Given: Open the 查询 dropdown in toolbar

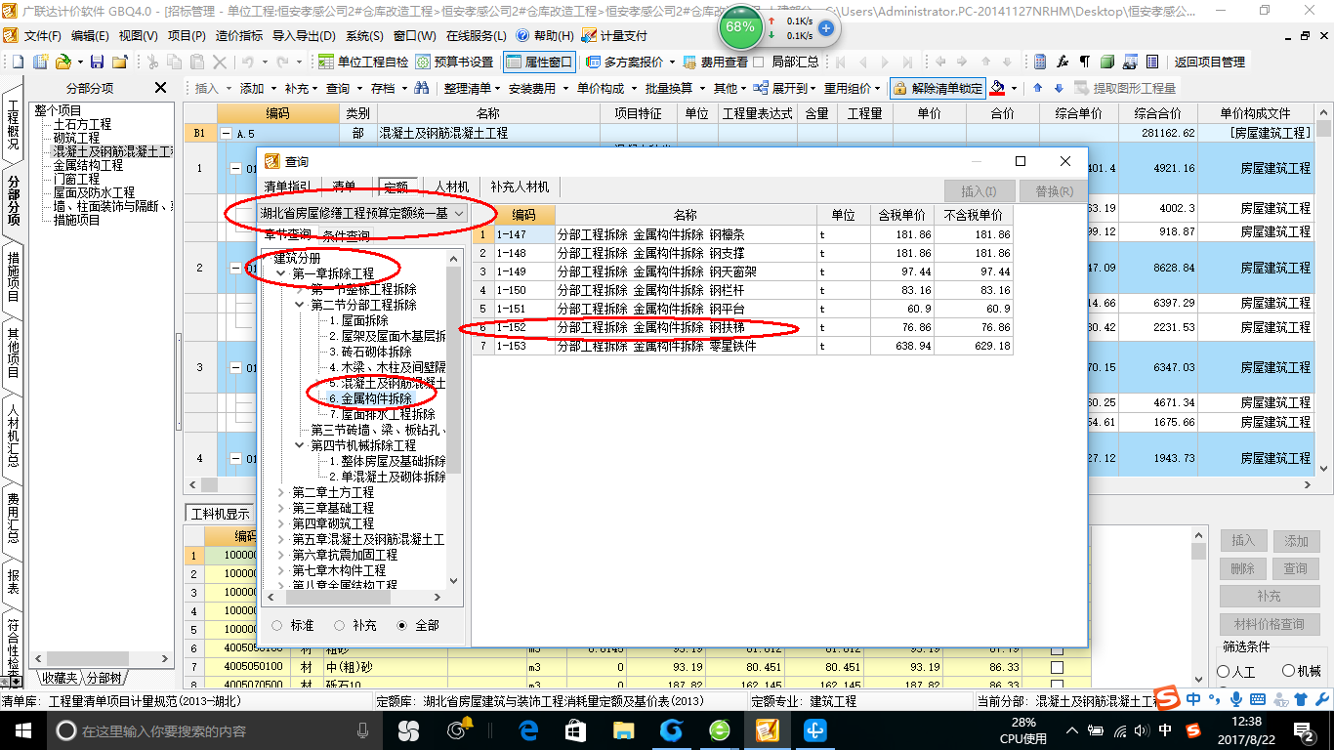Looking at the screenshot, I should click(344, 88).
